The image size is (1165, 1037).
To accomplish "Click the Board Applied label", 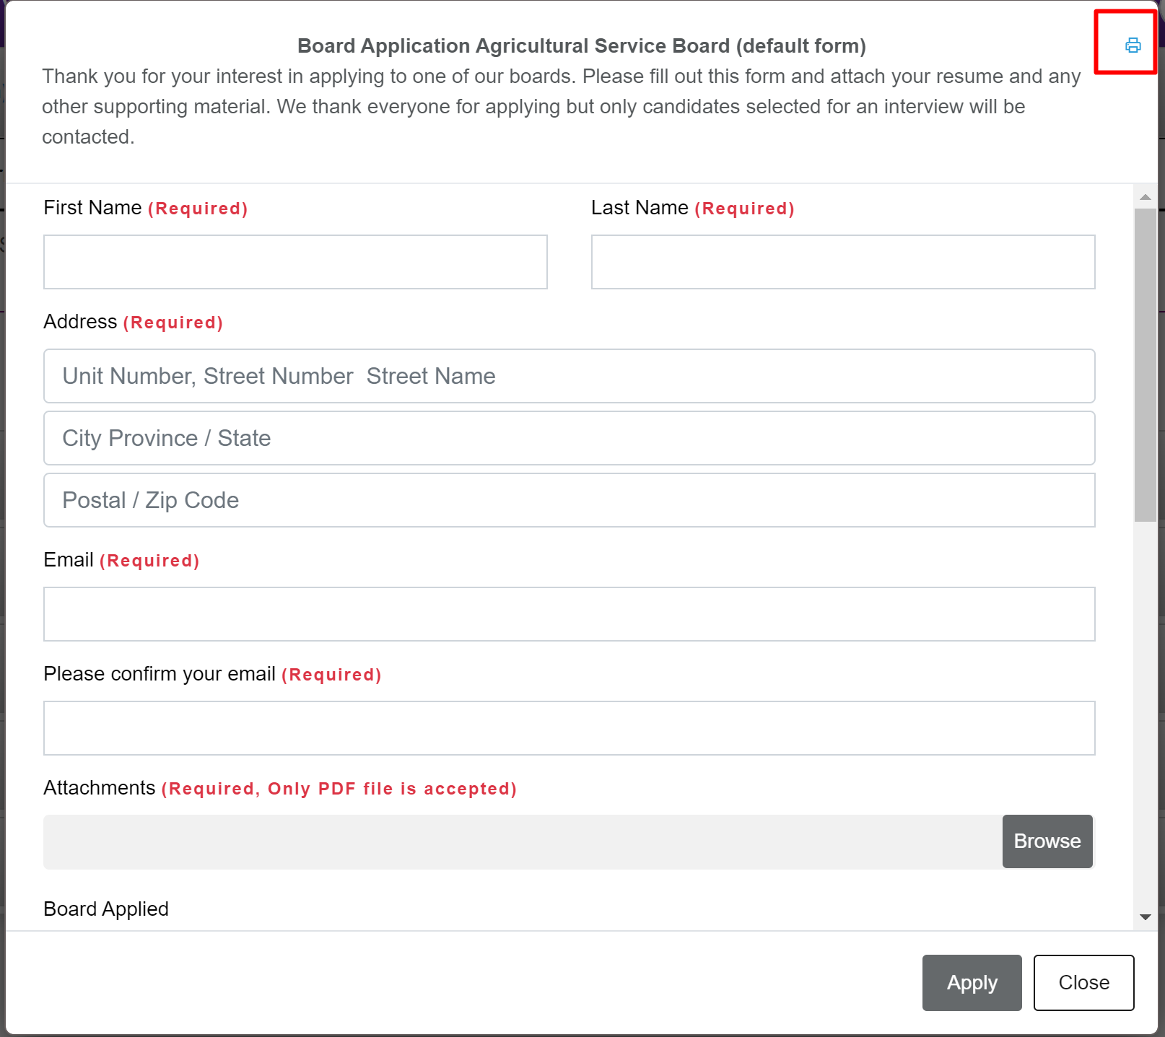I will click(106, 909).
